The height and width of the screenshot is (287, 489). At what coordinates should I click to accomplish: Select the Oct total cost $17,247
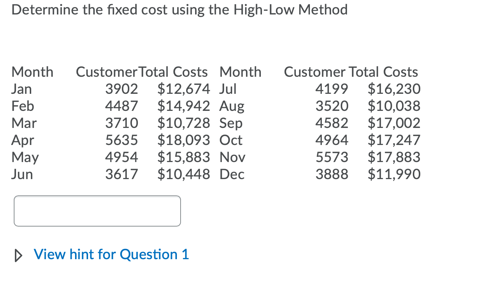tap(394, 140)
